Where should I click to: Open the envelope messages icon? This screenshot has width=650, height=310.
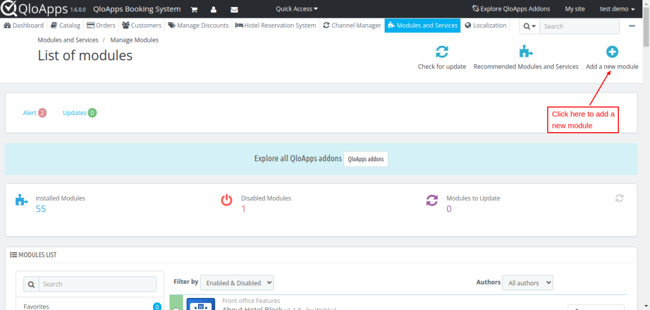click(234, 10)
